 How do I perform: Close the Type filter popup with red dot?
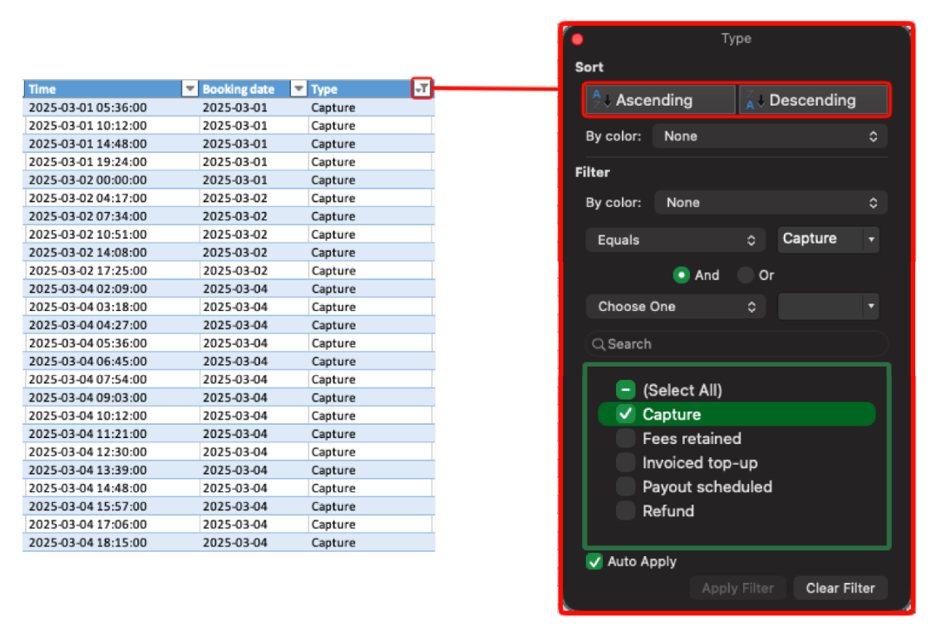577,39
